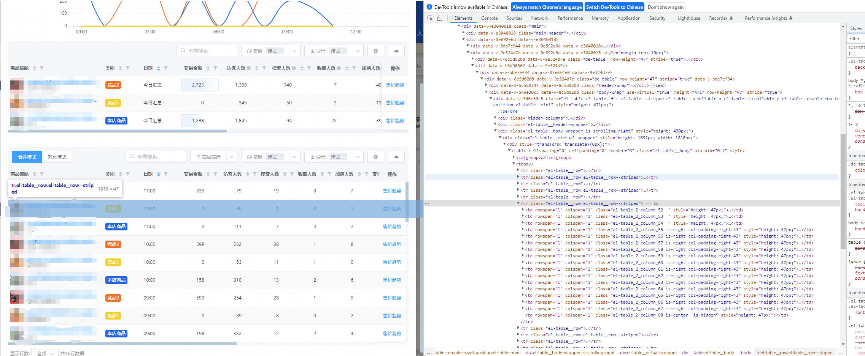The width and height of the screenshot is (865, 356).
Task: Click 售价趋势 link in the 竞品2 今日汇总 row
Action: point(395,85)
